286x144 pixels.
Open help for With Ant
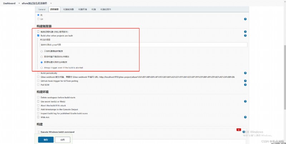click(x=245, y=117)
